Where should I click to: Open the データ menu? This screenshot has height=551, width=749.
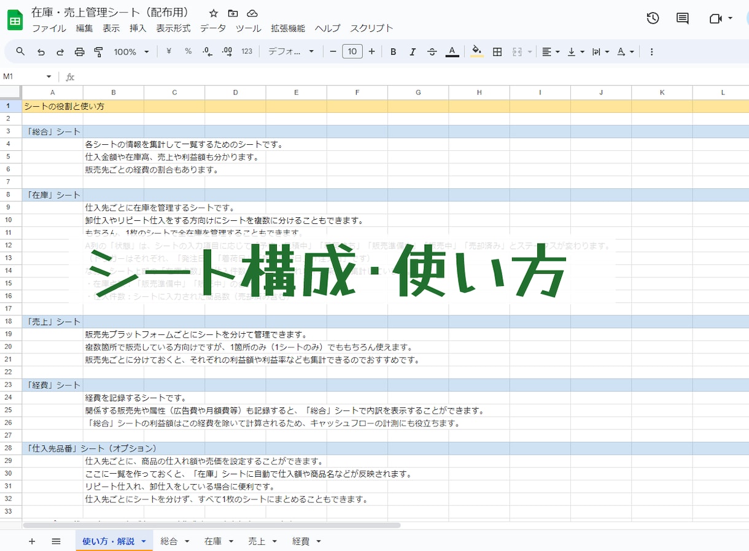tap(213, 28)
